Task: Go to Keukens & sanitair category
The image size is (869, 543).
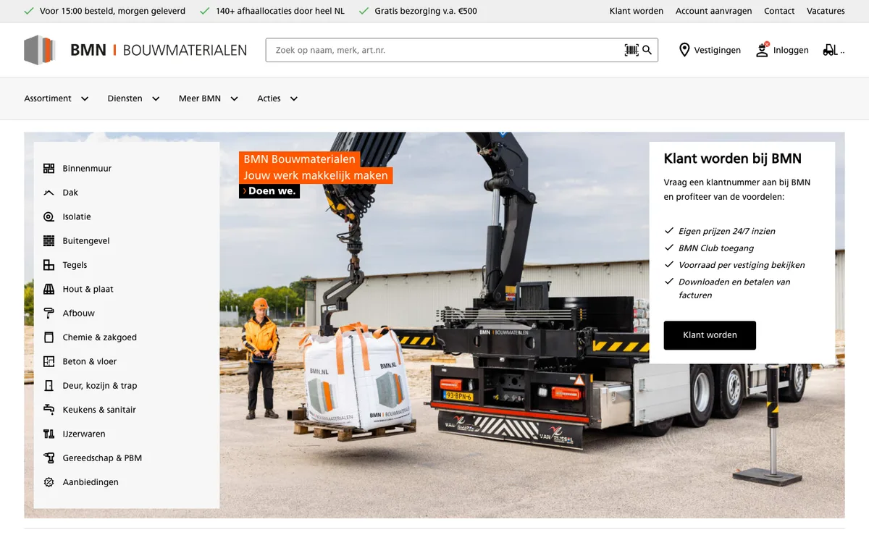Action: point(99,410)
